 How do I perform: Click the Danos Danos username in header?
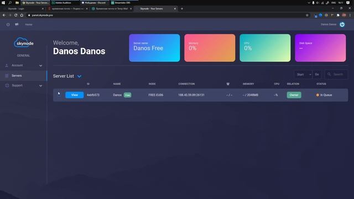pos(329,24)
